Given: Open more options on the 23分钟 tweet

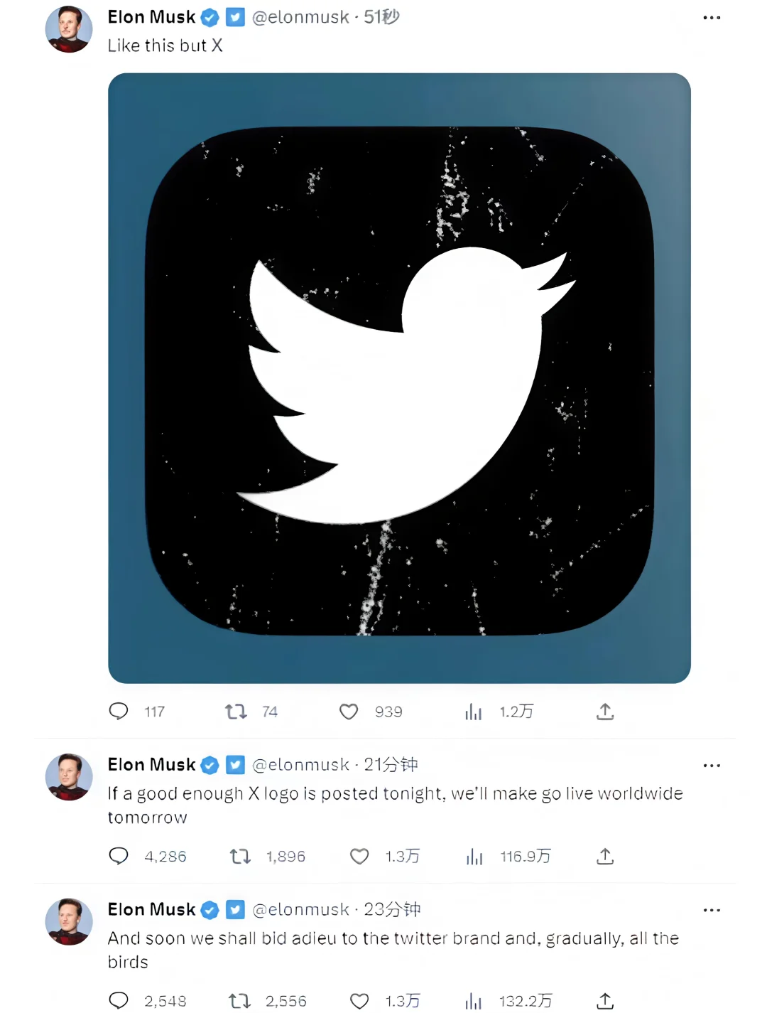Looking at the screenshot, I should pyautogui.click(x=711, y=910).
